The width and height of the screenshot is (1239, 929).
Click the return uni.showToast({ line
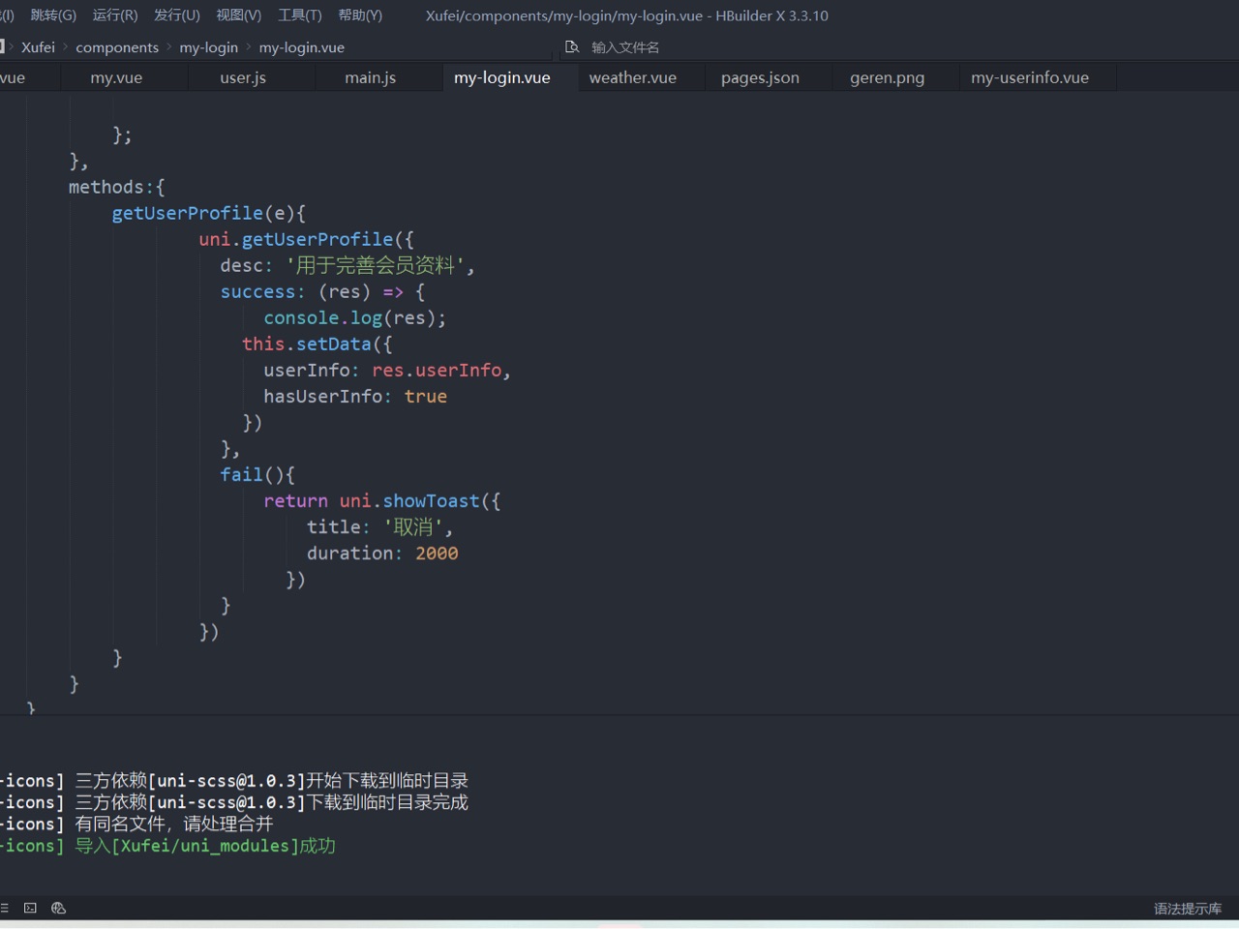click(382, 500)
